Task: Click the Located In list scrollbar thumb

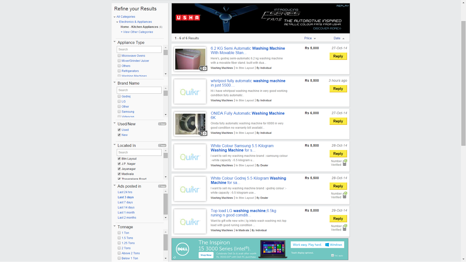Action: (166, 156)
